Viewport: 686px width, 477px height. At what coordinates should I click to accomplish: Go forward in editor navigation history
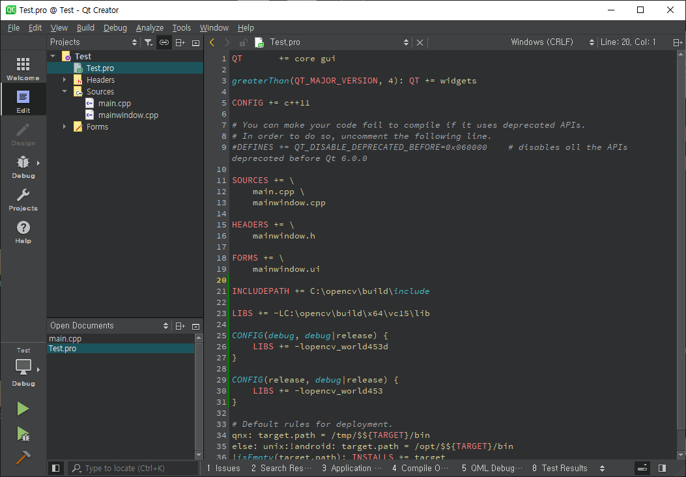[227, 42]
